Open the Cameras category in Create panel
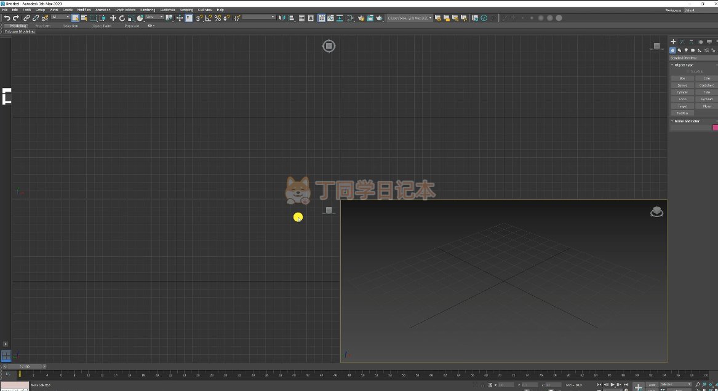Image resolution: width=718 pixels, height=391 pixels. click(x=693, y=50)
